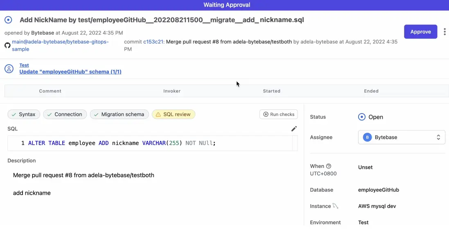
Task: Click the Connection check badge
Action: tap(65, 114)
